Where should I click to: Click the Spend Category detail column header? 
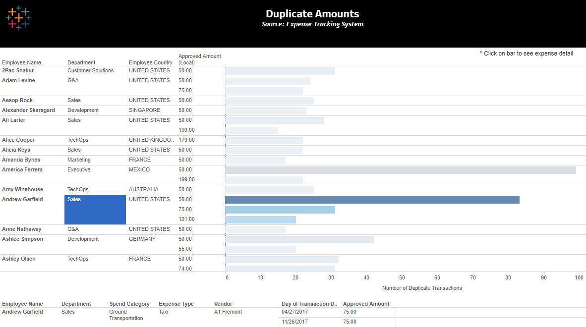pos(129,304)
